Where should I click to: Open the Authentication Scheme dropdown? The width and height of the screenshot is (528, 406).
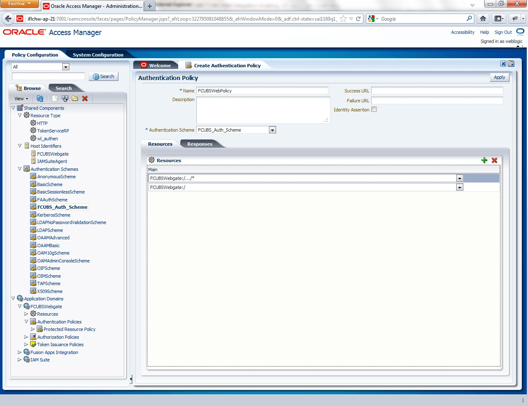click(x=272, y=130)
